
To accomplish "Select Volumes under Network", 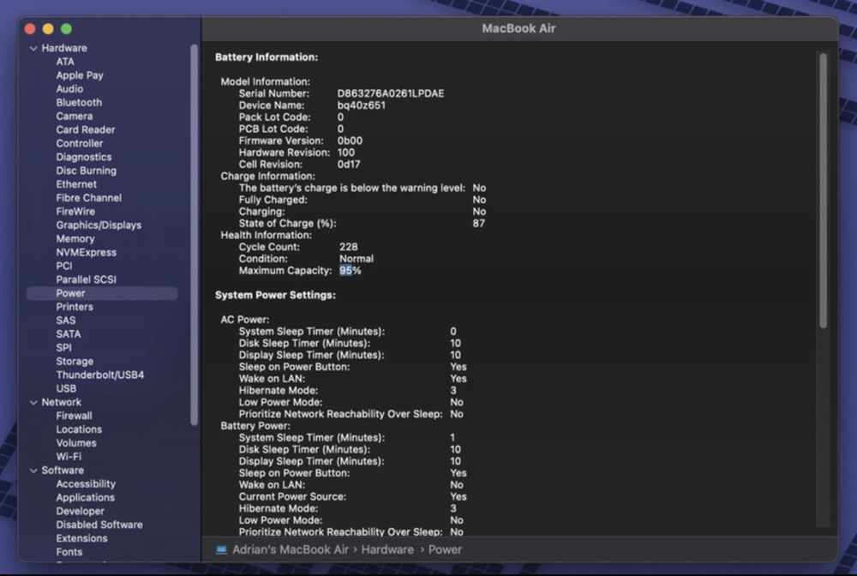I will 76,444.
